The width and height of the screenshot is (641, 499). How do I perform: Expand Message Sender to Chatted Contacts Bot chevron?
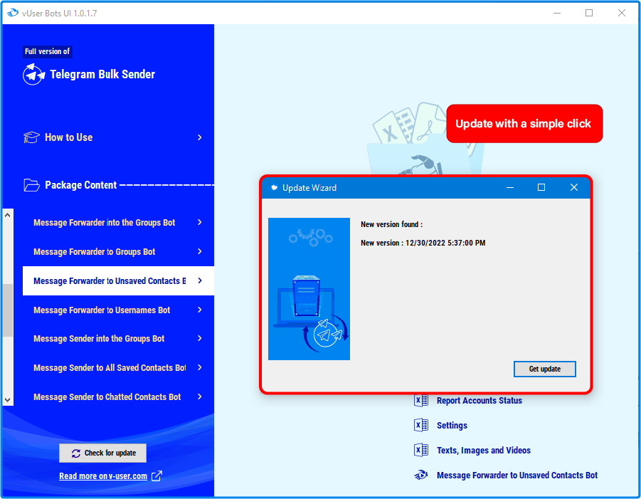click(199, 396)
